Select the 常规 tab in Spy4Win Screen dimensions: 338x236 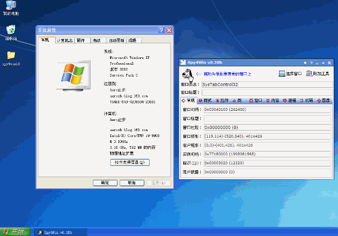coord(188,101)
